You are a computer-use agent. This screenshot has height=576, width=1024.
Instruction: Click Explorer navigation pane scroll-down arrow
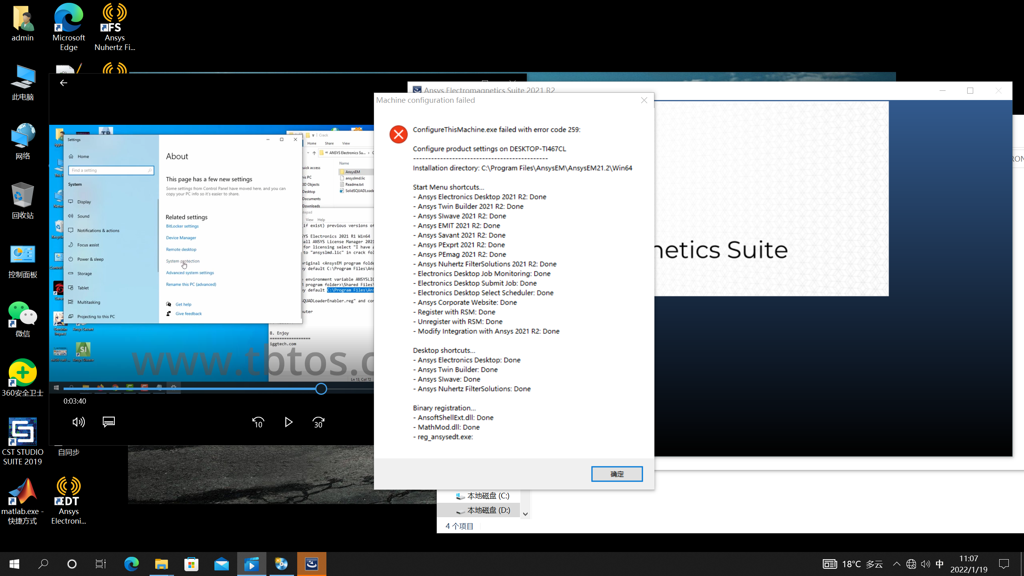pyautogui.click(x=525, y=514)
